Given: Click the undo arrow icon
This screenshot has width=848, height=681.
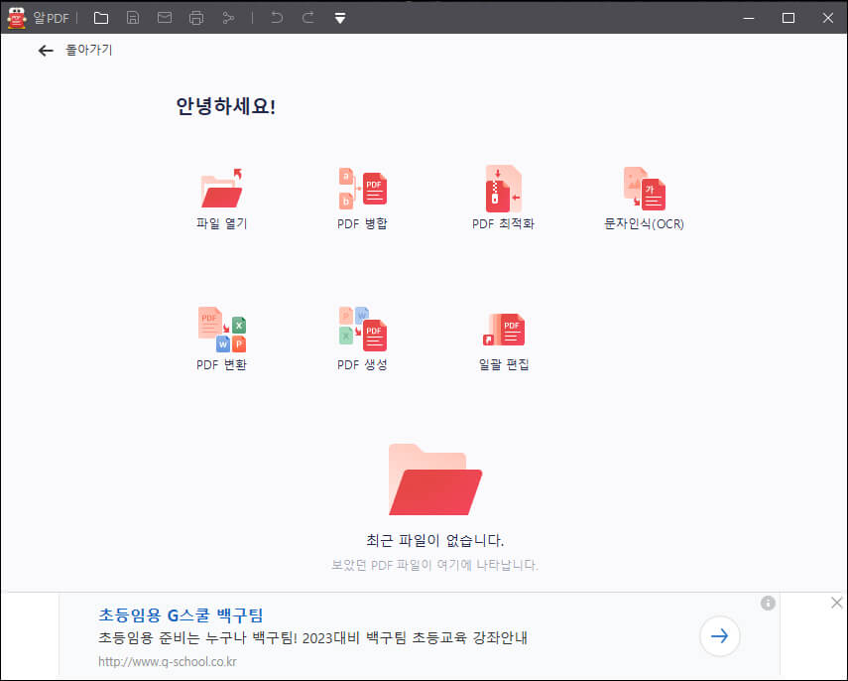Looking at the screenshot, I should [x=276, y=17].
